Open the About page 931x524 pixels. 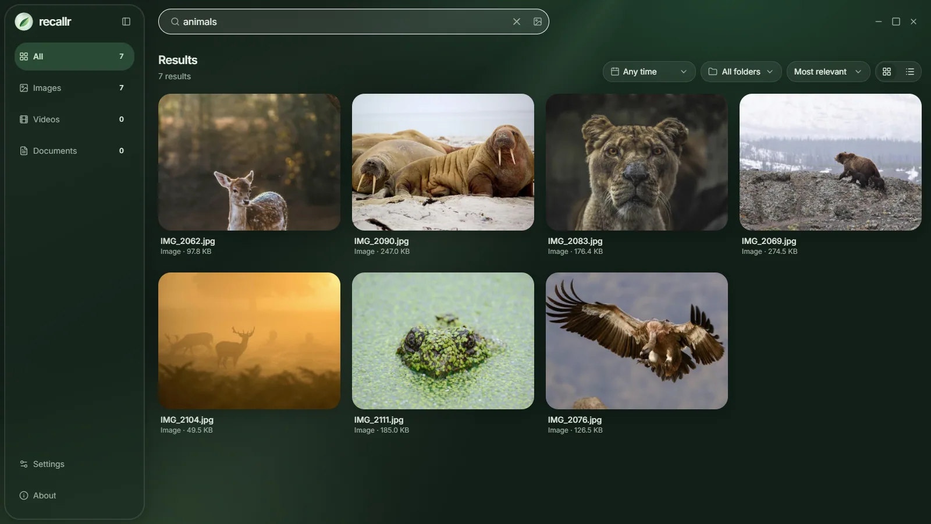[x=74, y=495]
